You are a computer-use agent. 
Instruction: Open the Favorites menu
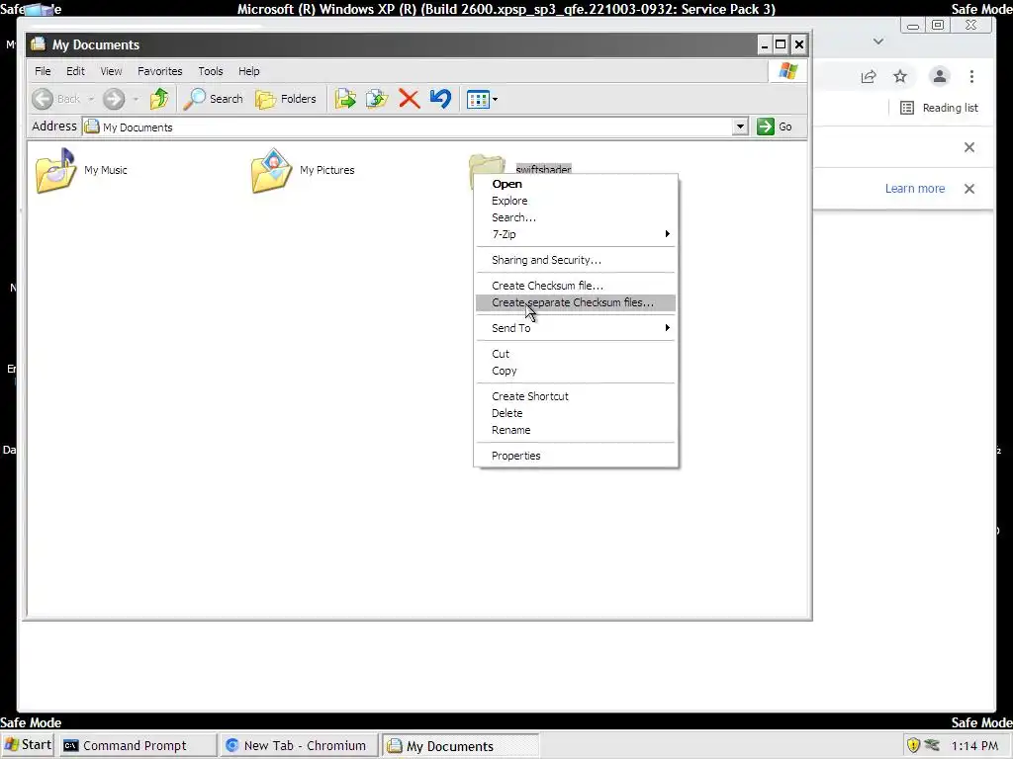point(159,71)
